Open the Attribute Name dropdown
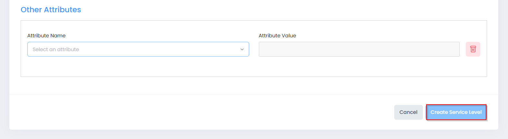Screen dimensions: 508x139 pyautogui.click(x=138, y=49)
